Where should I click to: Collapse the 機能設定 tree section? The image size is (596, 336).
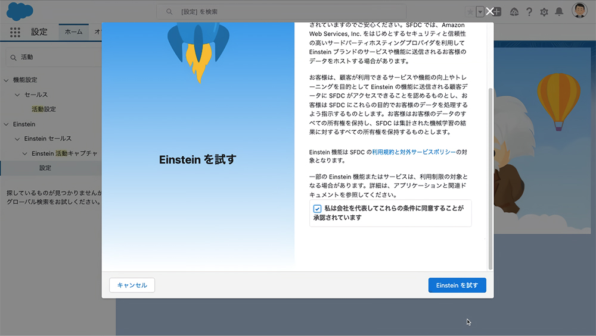point(6,80)
